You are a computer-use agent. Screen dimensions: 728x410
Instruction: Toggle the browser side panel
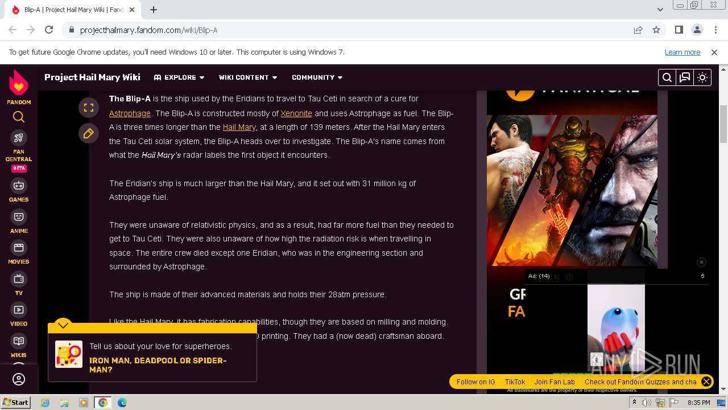pos(679,30)
